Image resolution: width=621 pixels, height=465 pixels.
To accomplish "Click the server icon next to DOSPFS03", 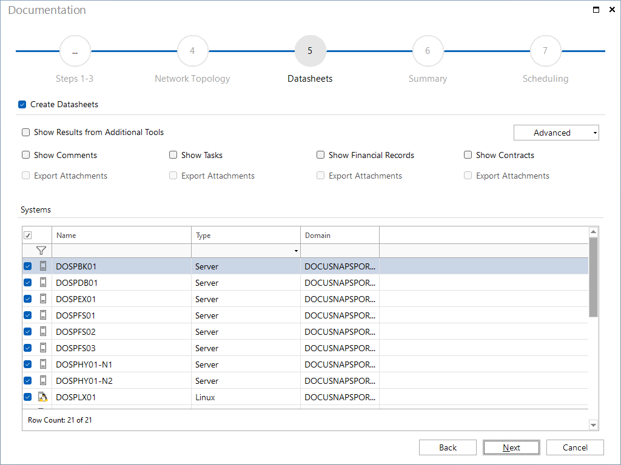I will coord(43,348).
